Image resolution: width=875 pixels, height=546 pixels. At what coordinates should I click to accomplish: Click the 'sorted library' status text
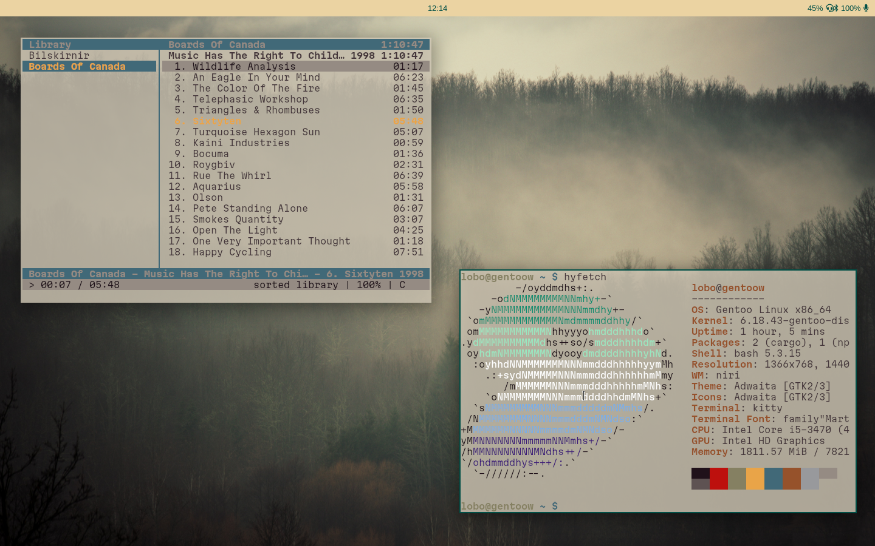[296, 285]
